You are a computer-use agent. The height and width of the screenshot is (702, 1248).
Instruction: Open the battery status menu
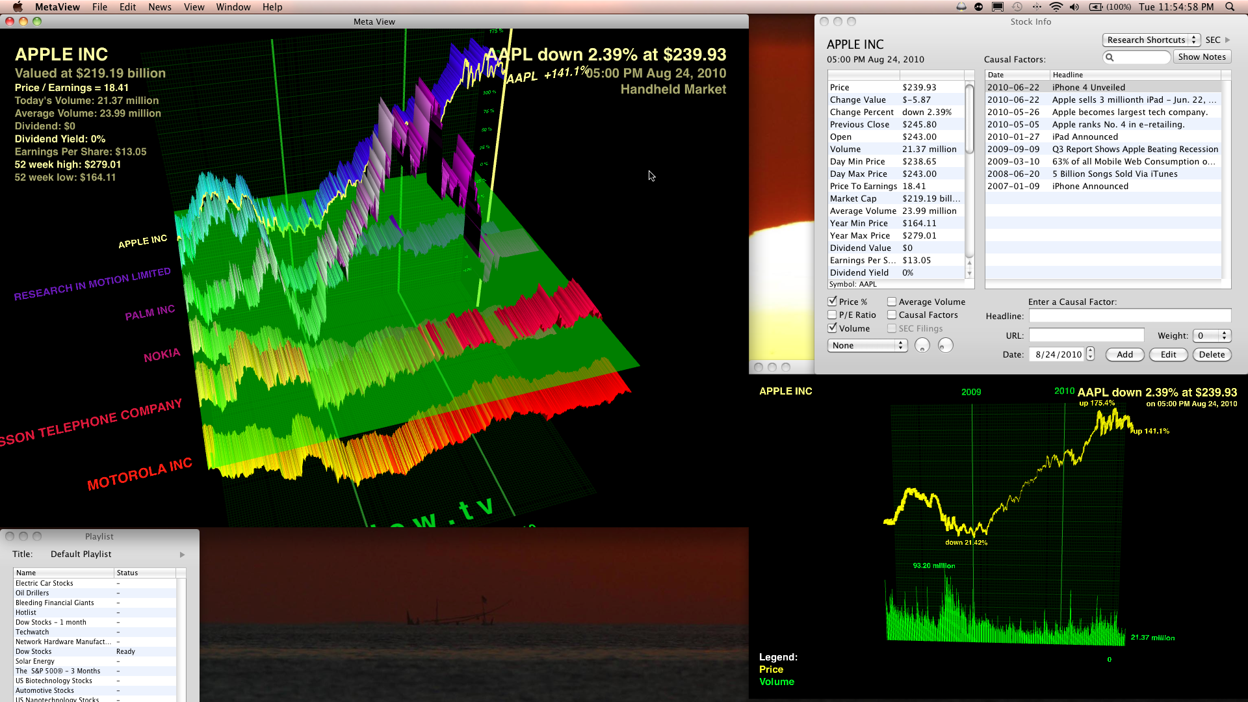[x=1110, y=6]
